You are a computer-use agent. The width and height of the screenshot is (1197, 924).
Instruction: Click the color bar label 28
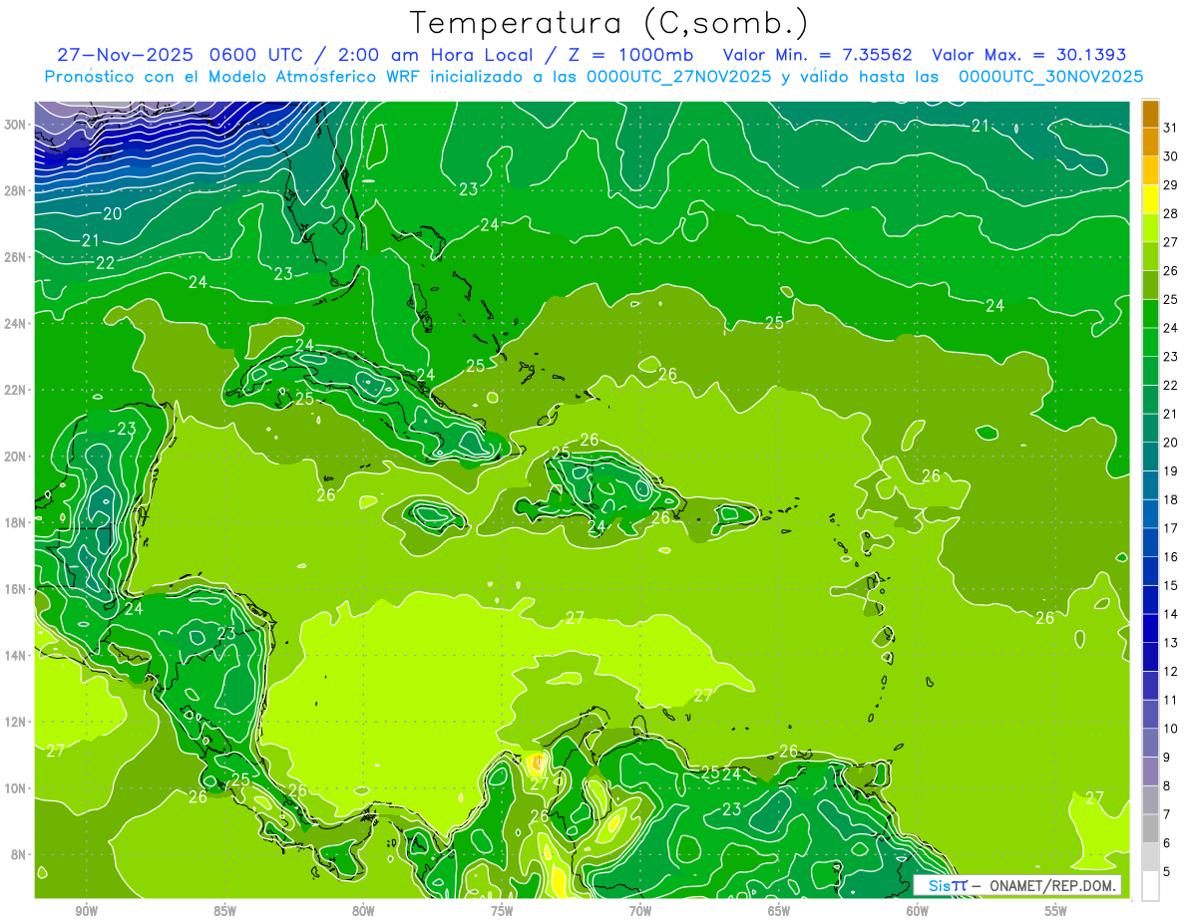[x=1170, y=213]
